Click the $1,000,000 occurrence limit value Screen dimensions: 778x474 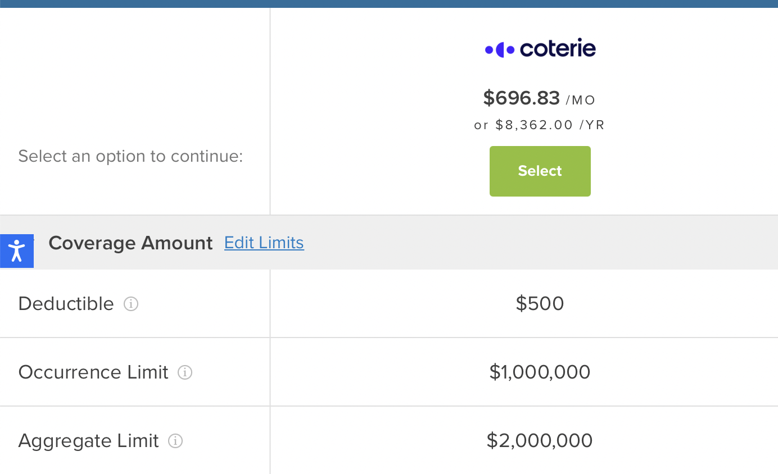540,372
